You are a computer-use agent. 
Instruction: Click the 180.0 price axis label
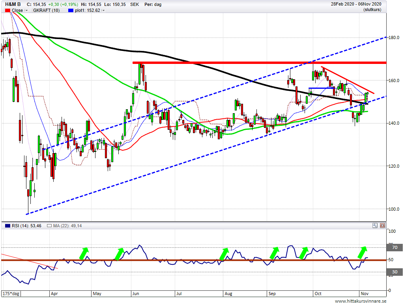[x=394, y=37]
